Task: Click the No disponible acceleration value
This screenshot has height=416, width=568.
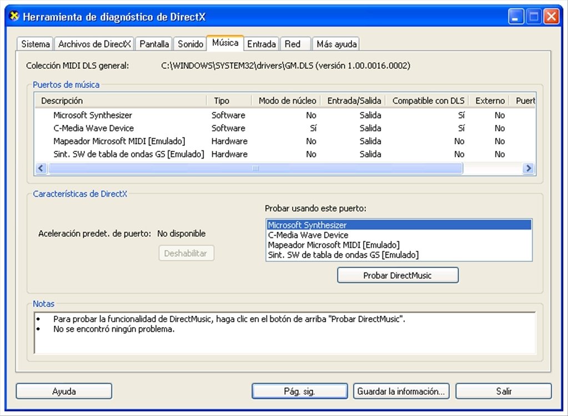Action: tap(181, 234)
